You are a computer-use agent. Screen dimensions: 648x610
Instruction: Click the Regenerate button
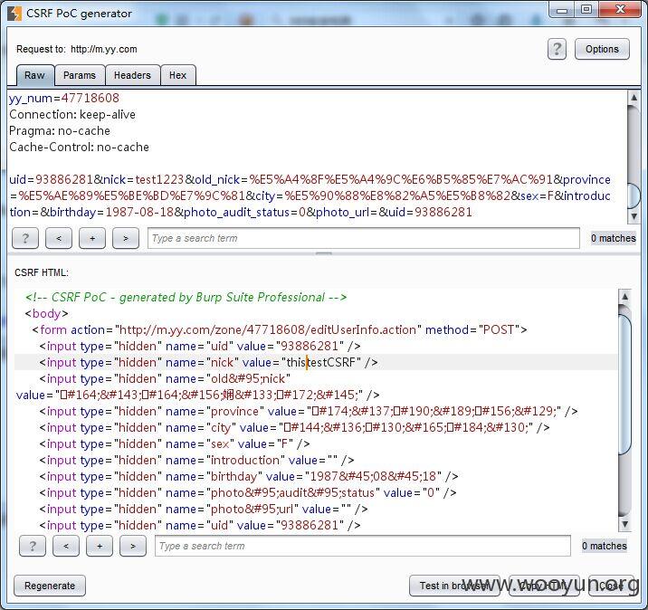pyautogui.click(x=50, y=586)
